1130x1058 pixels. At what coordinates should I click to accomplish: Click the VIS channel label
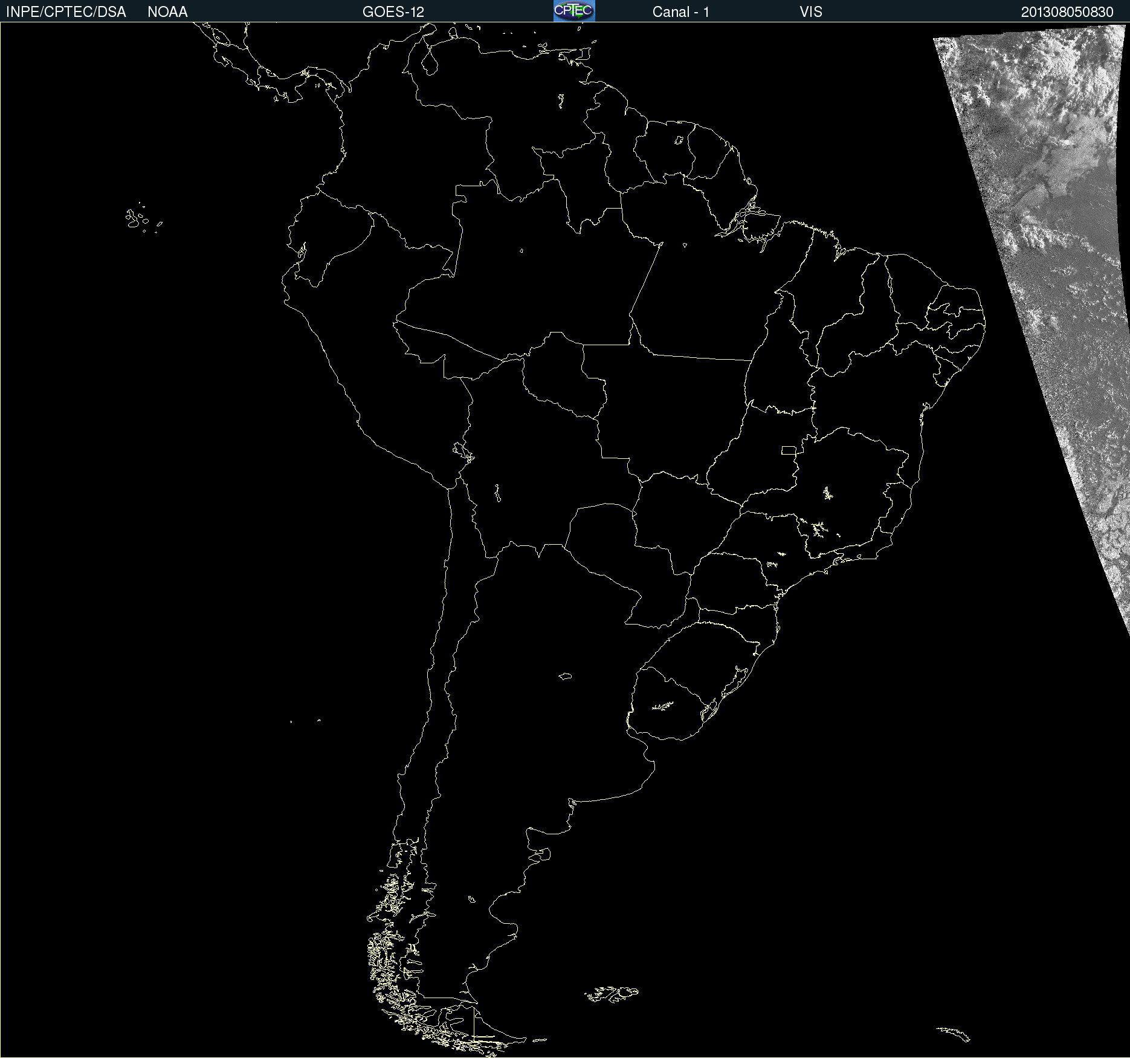coord(811,12)
